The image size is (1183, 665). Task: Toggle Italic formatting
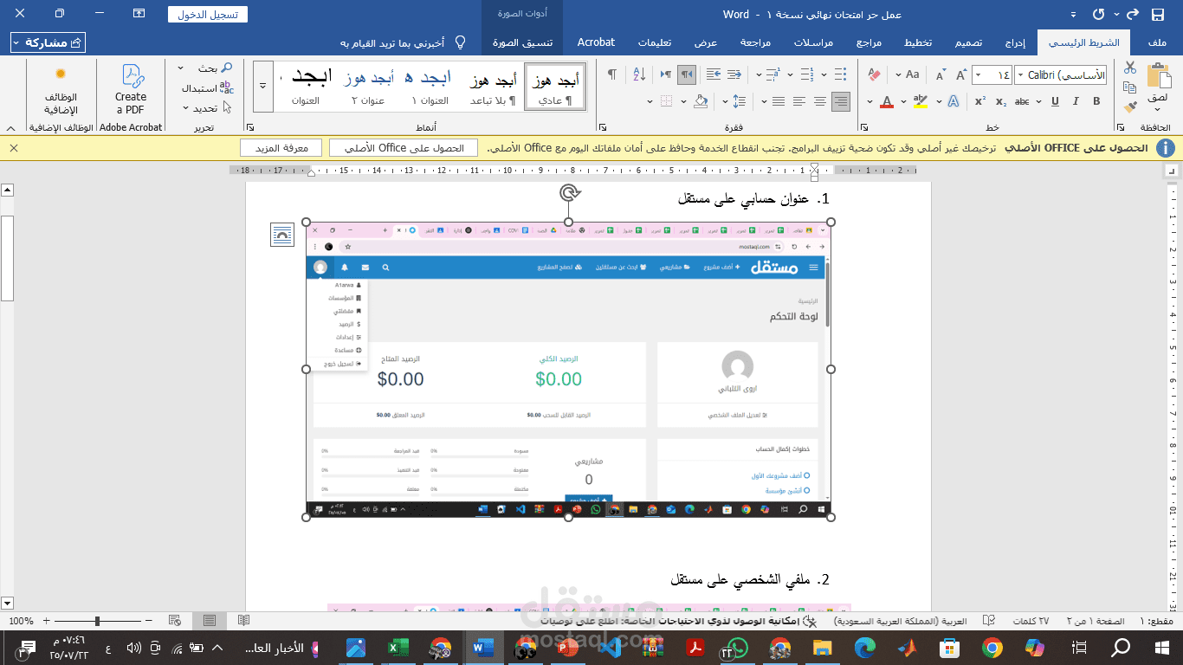tap(1074, 102)
